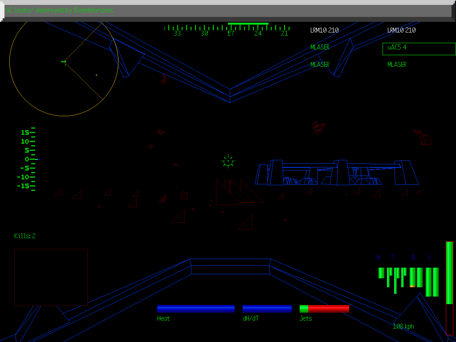This screenshot has height=342, width=456.
Task: Click the 27 mark on compass heading
Action: 231,33
